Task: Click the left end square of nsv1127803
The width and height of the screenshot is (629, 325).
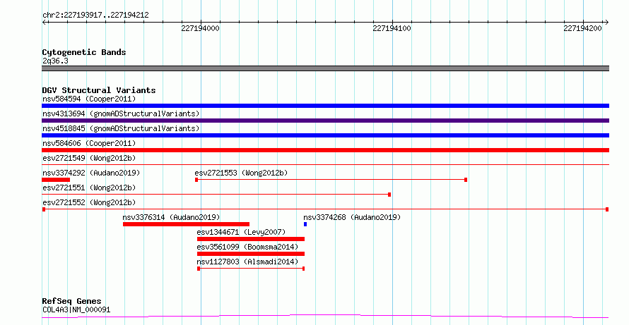Action: [199, 269]
